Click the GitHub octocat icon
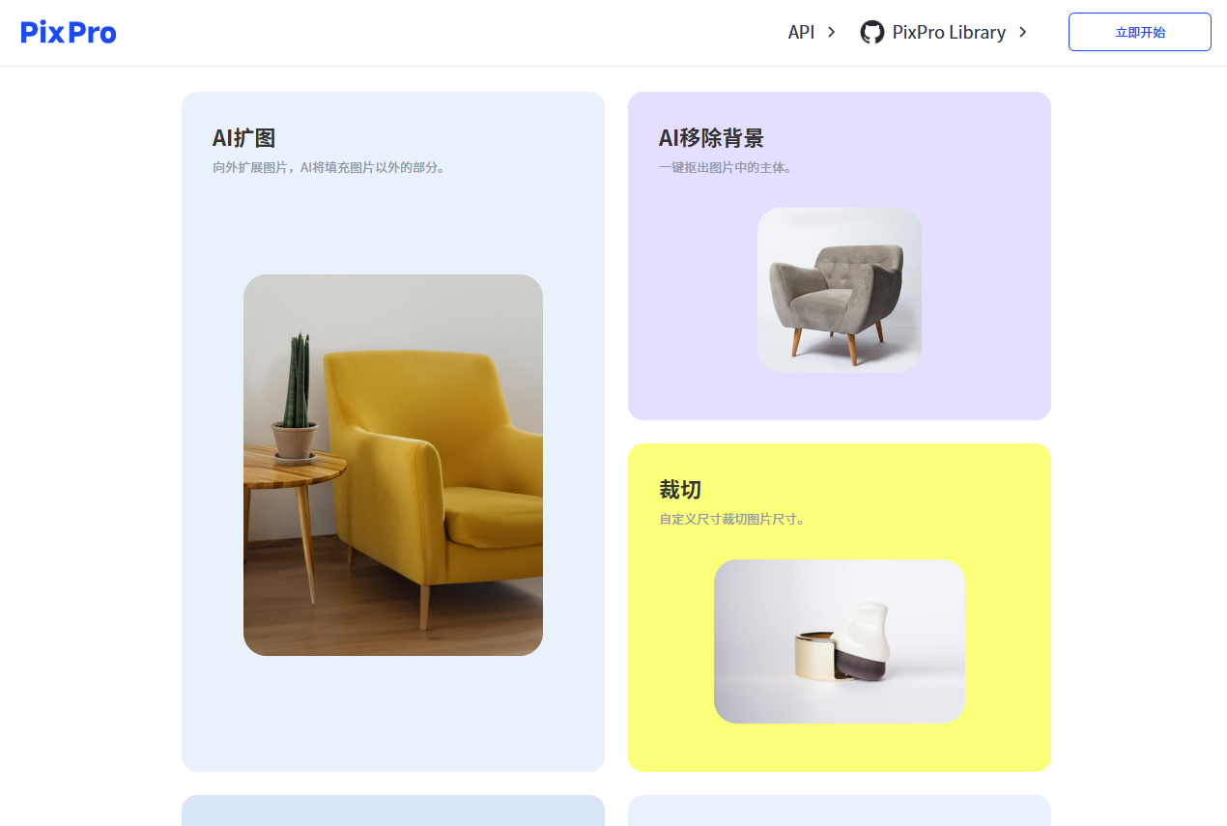1227x826 pixels. point(872,32)
